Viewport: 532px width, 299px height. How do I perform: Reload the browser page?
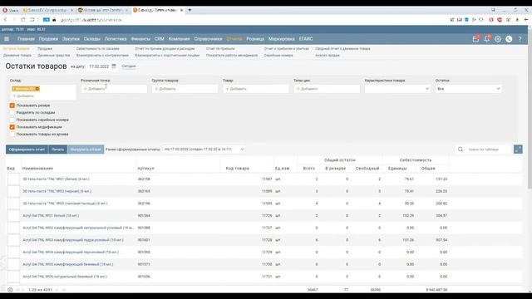click(23, 20)
